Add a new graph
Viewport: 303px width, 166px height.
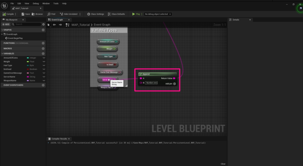pyautogui.click(x=43, y=30)
